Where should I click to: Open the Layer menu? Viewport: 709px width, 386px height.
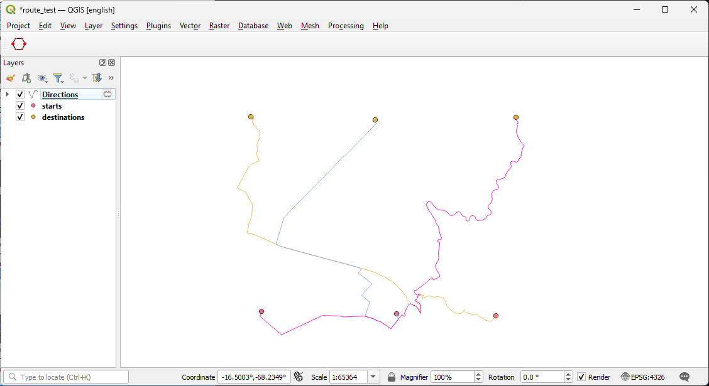(x=94, y=26)
